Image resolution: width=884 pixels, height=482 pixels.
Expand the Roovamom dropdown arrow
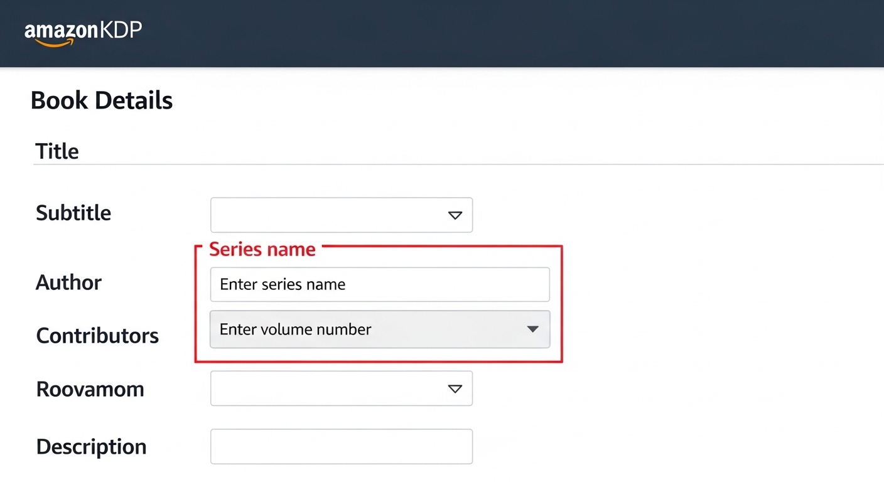(455, 388)
